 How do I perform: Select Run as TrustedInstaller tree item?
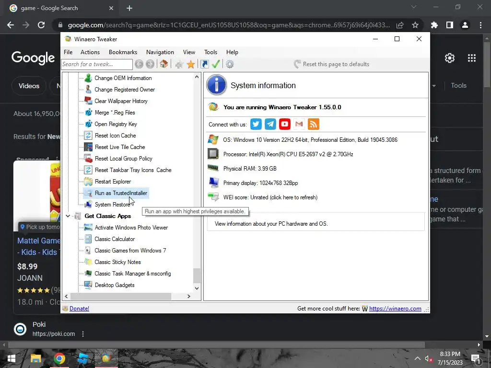pos(121,193)
